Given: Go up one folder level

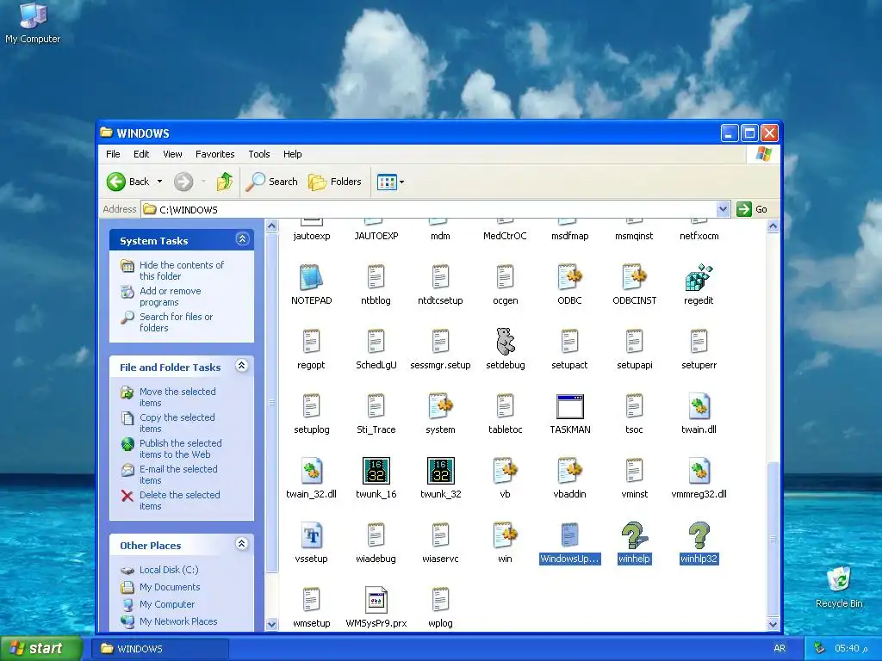Looking at the screenshot, I should [x=225, y=182].
